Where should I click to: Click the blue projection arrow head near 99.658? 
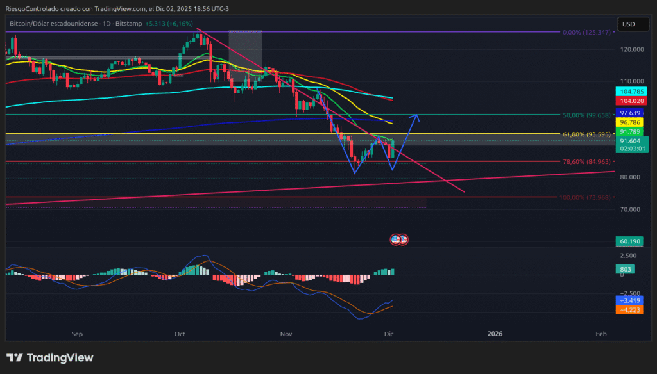pos(418,116)
